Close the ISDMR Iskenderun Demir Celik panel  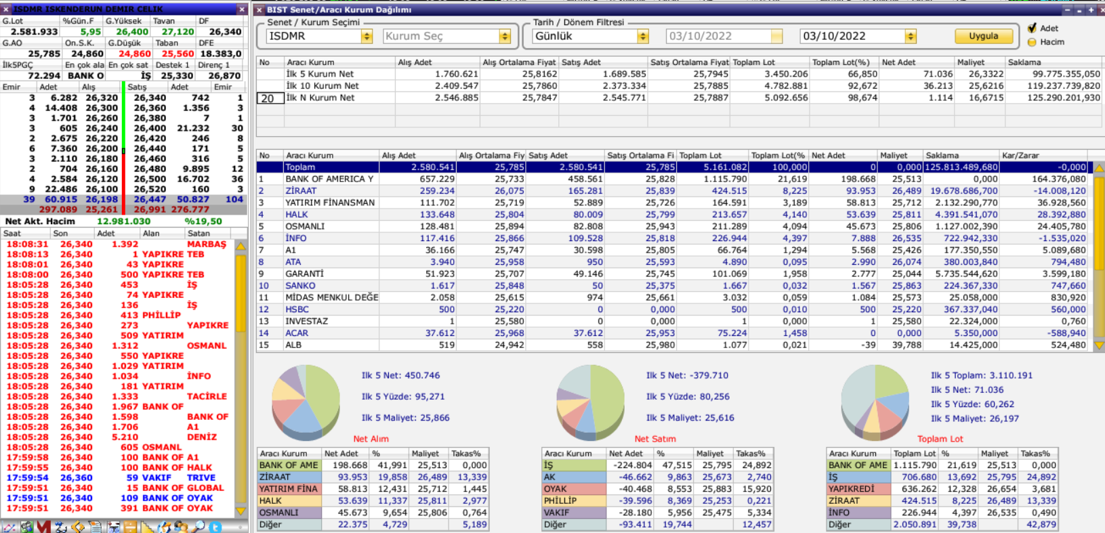click(242, 9)
